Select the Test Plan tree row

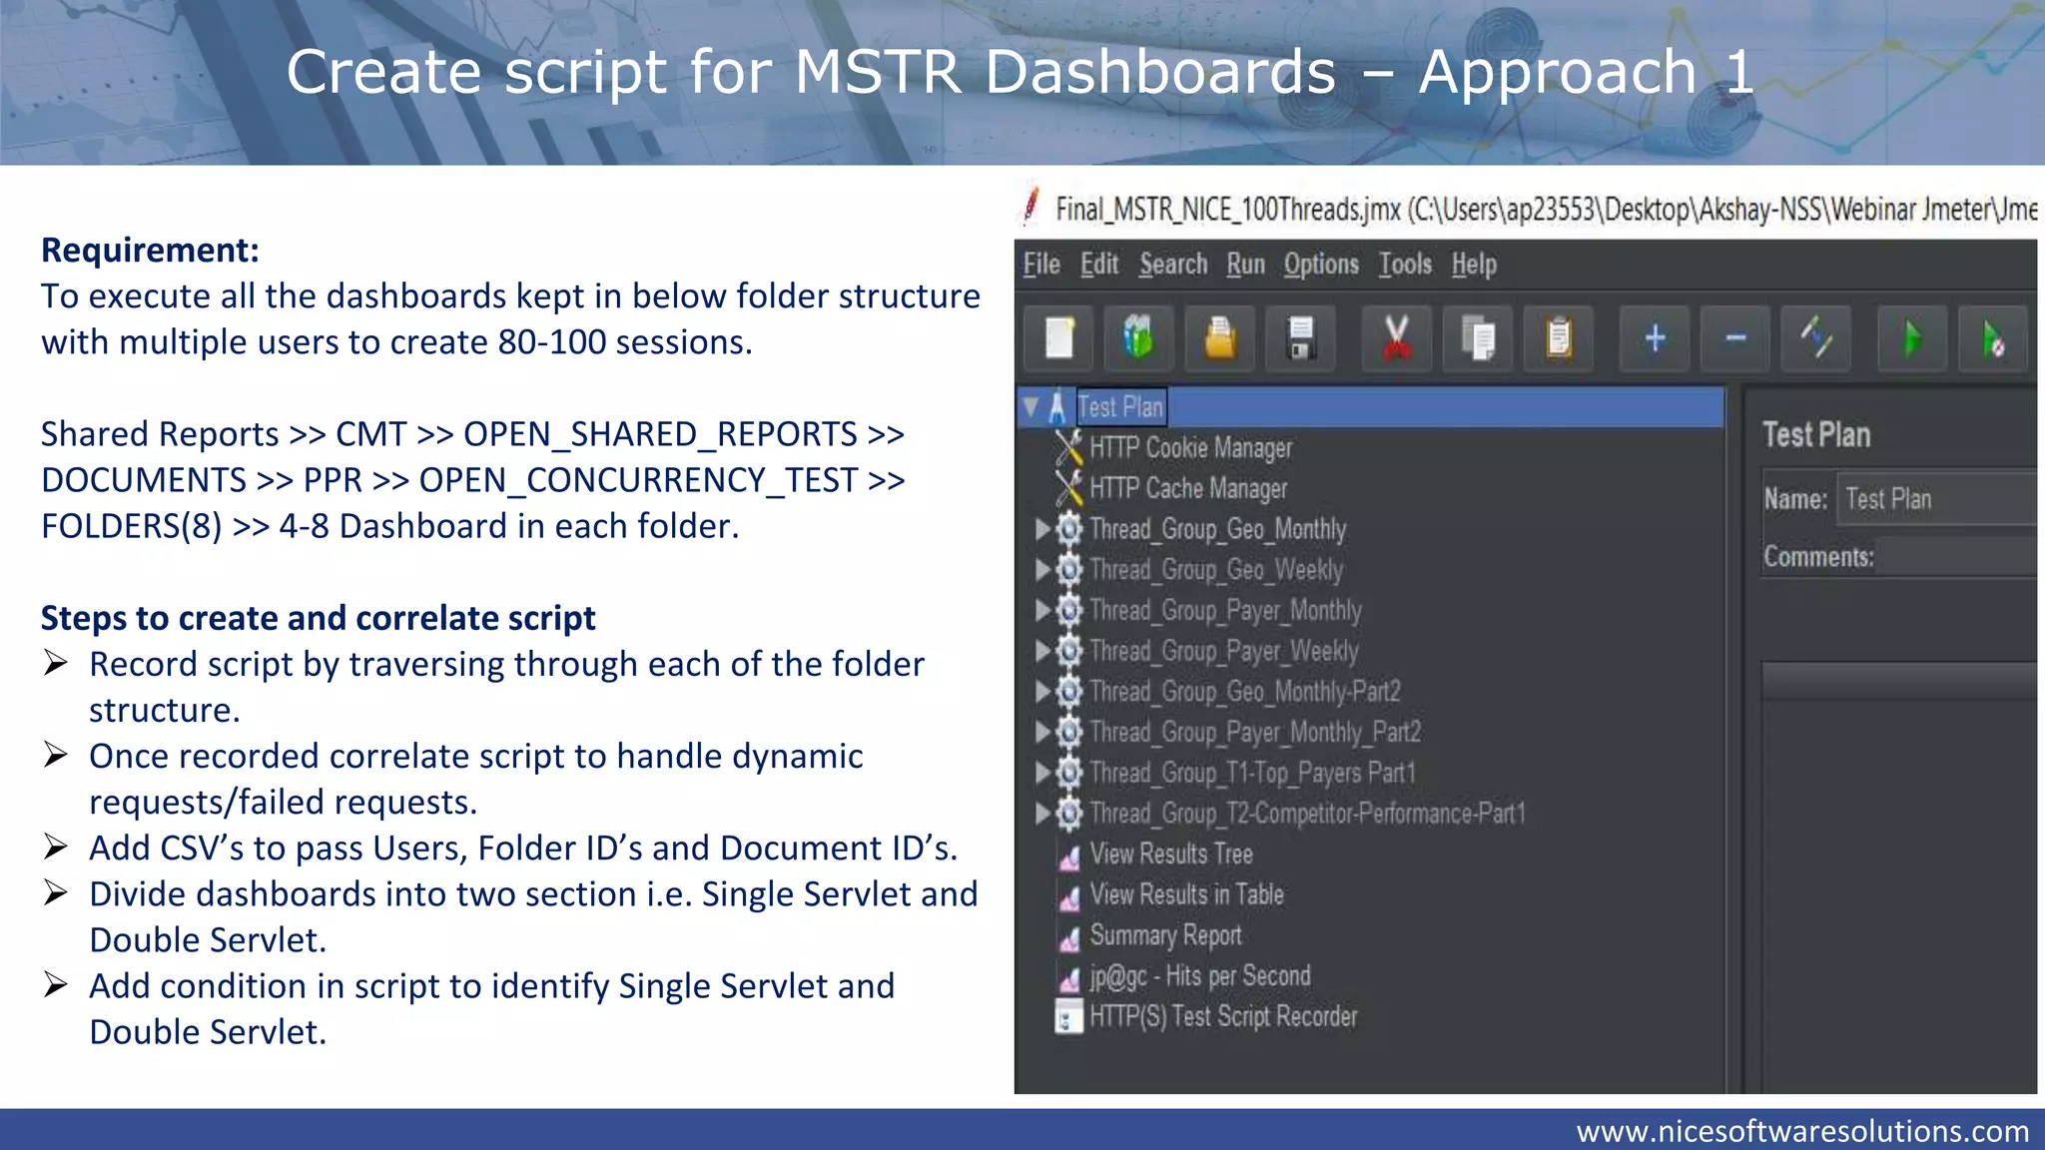tap(1371, 407)
